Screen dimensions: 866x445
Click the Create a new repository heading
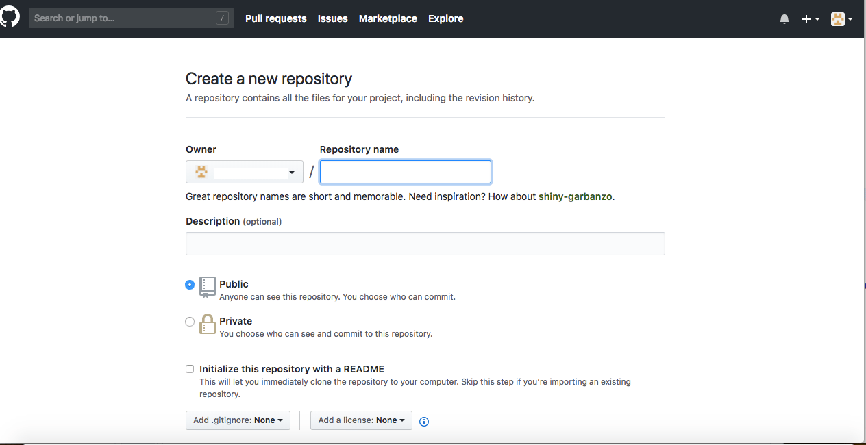(x=269, y=79)
